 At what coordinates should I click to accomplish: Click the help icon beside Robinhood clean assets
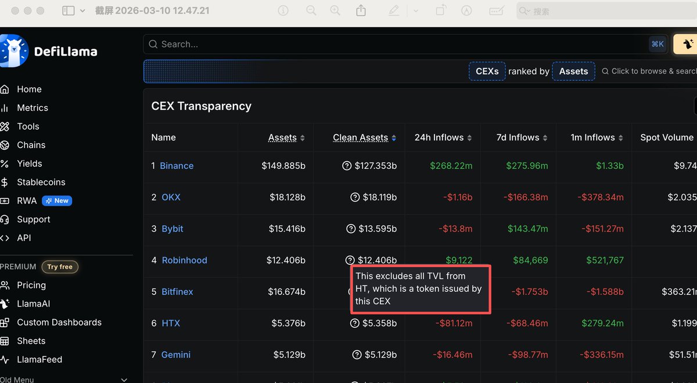350,260
